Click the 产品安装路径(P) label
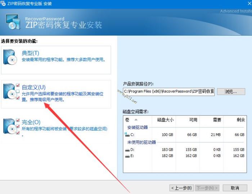Screen dimensions: 252x194 point(138,84)
